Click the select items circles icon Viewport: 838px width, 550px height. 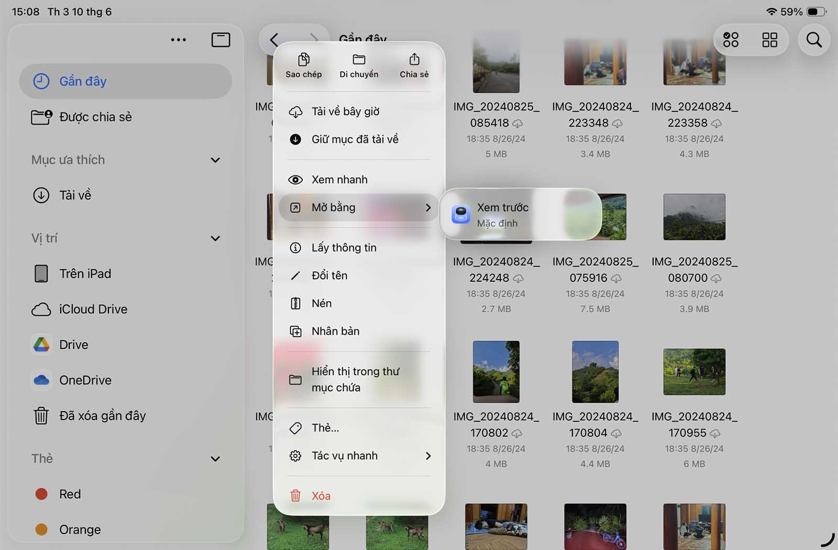(731, 40)
